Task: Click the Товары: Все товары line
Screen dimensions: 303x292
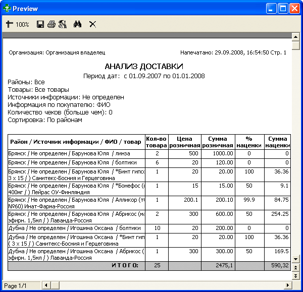Action: [x=38, y=90]
